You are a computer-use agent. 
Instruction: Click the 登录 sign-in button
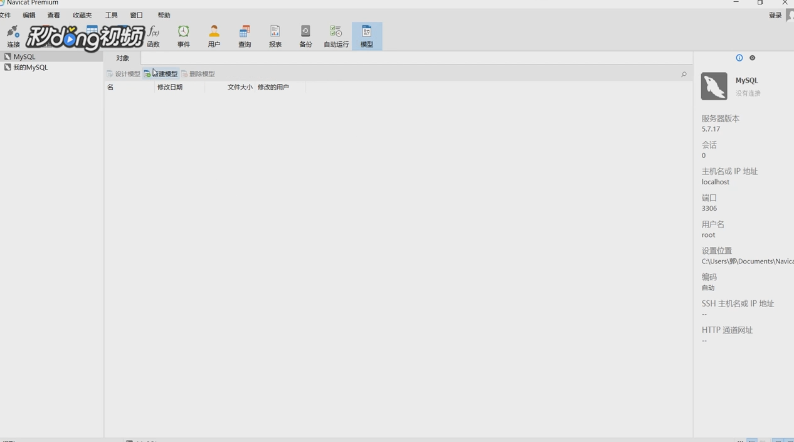(x=775, y=16)
